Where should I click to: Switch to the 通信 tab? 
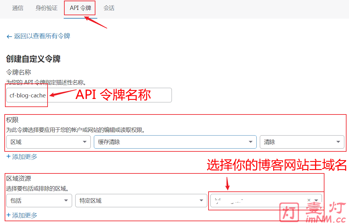click(x=18, y=8)
